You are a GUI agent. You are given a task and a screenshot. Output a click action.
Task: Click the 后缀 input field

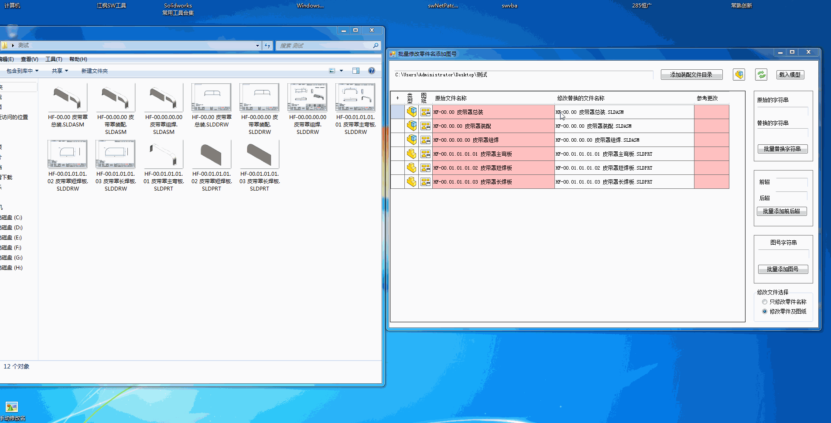tap(792, 197)
